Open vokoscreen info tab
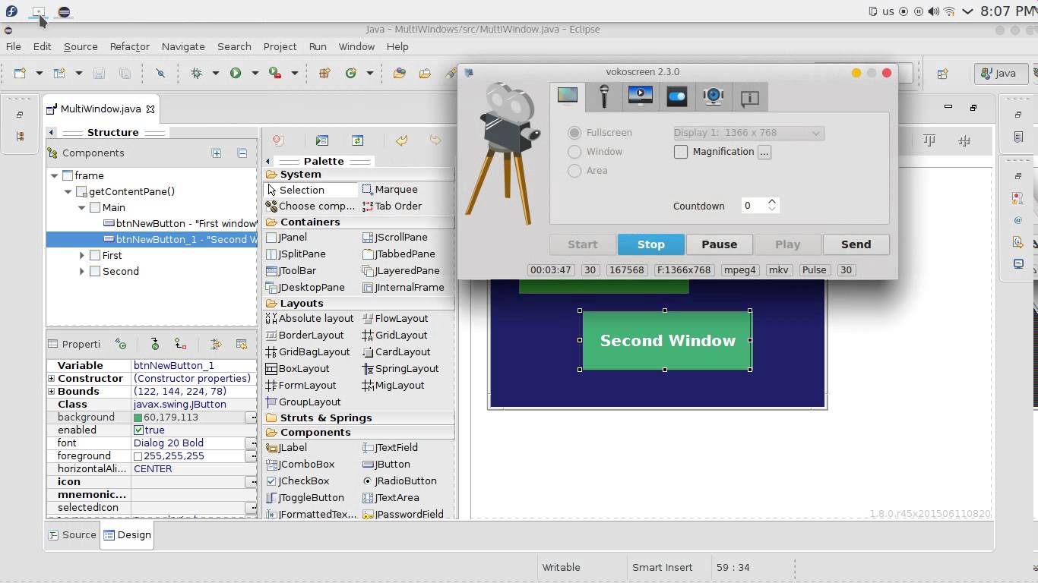The width and height of the screenshot is (1038, 583). point(749,97)
